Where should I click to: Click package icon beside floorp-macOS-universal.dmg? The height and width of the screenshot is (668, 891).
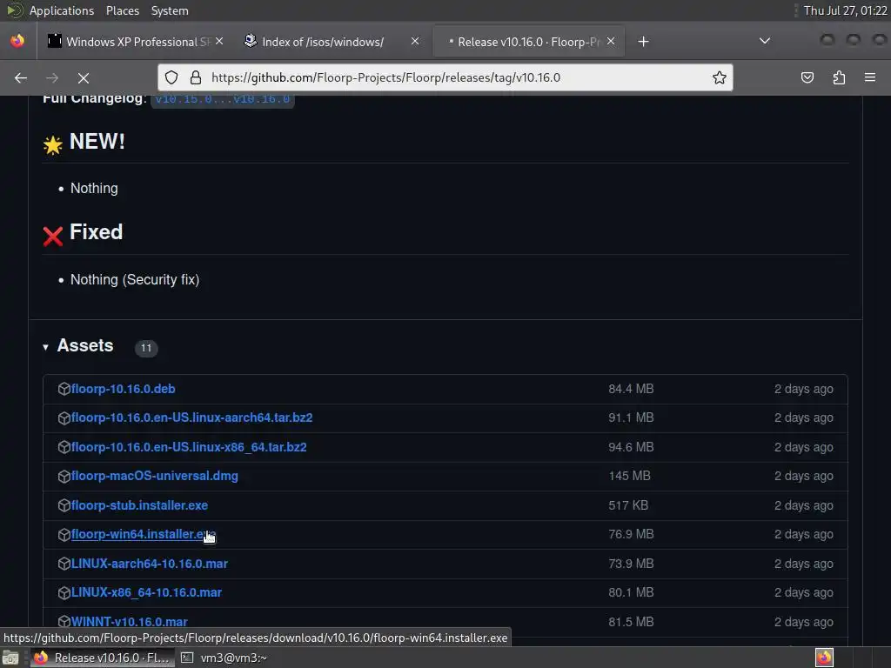(64, 476)
